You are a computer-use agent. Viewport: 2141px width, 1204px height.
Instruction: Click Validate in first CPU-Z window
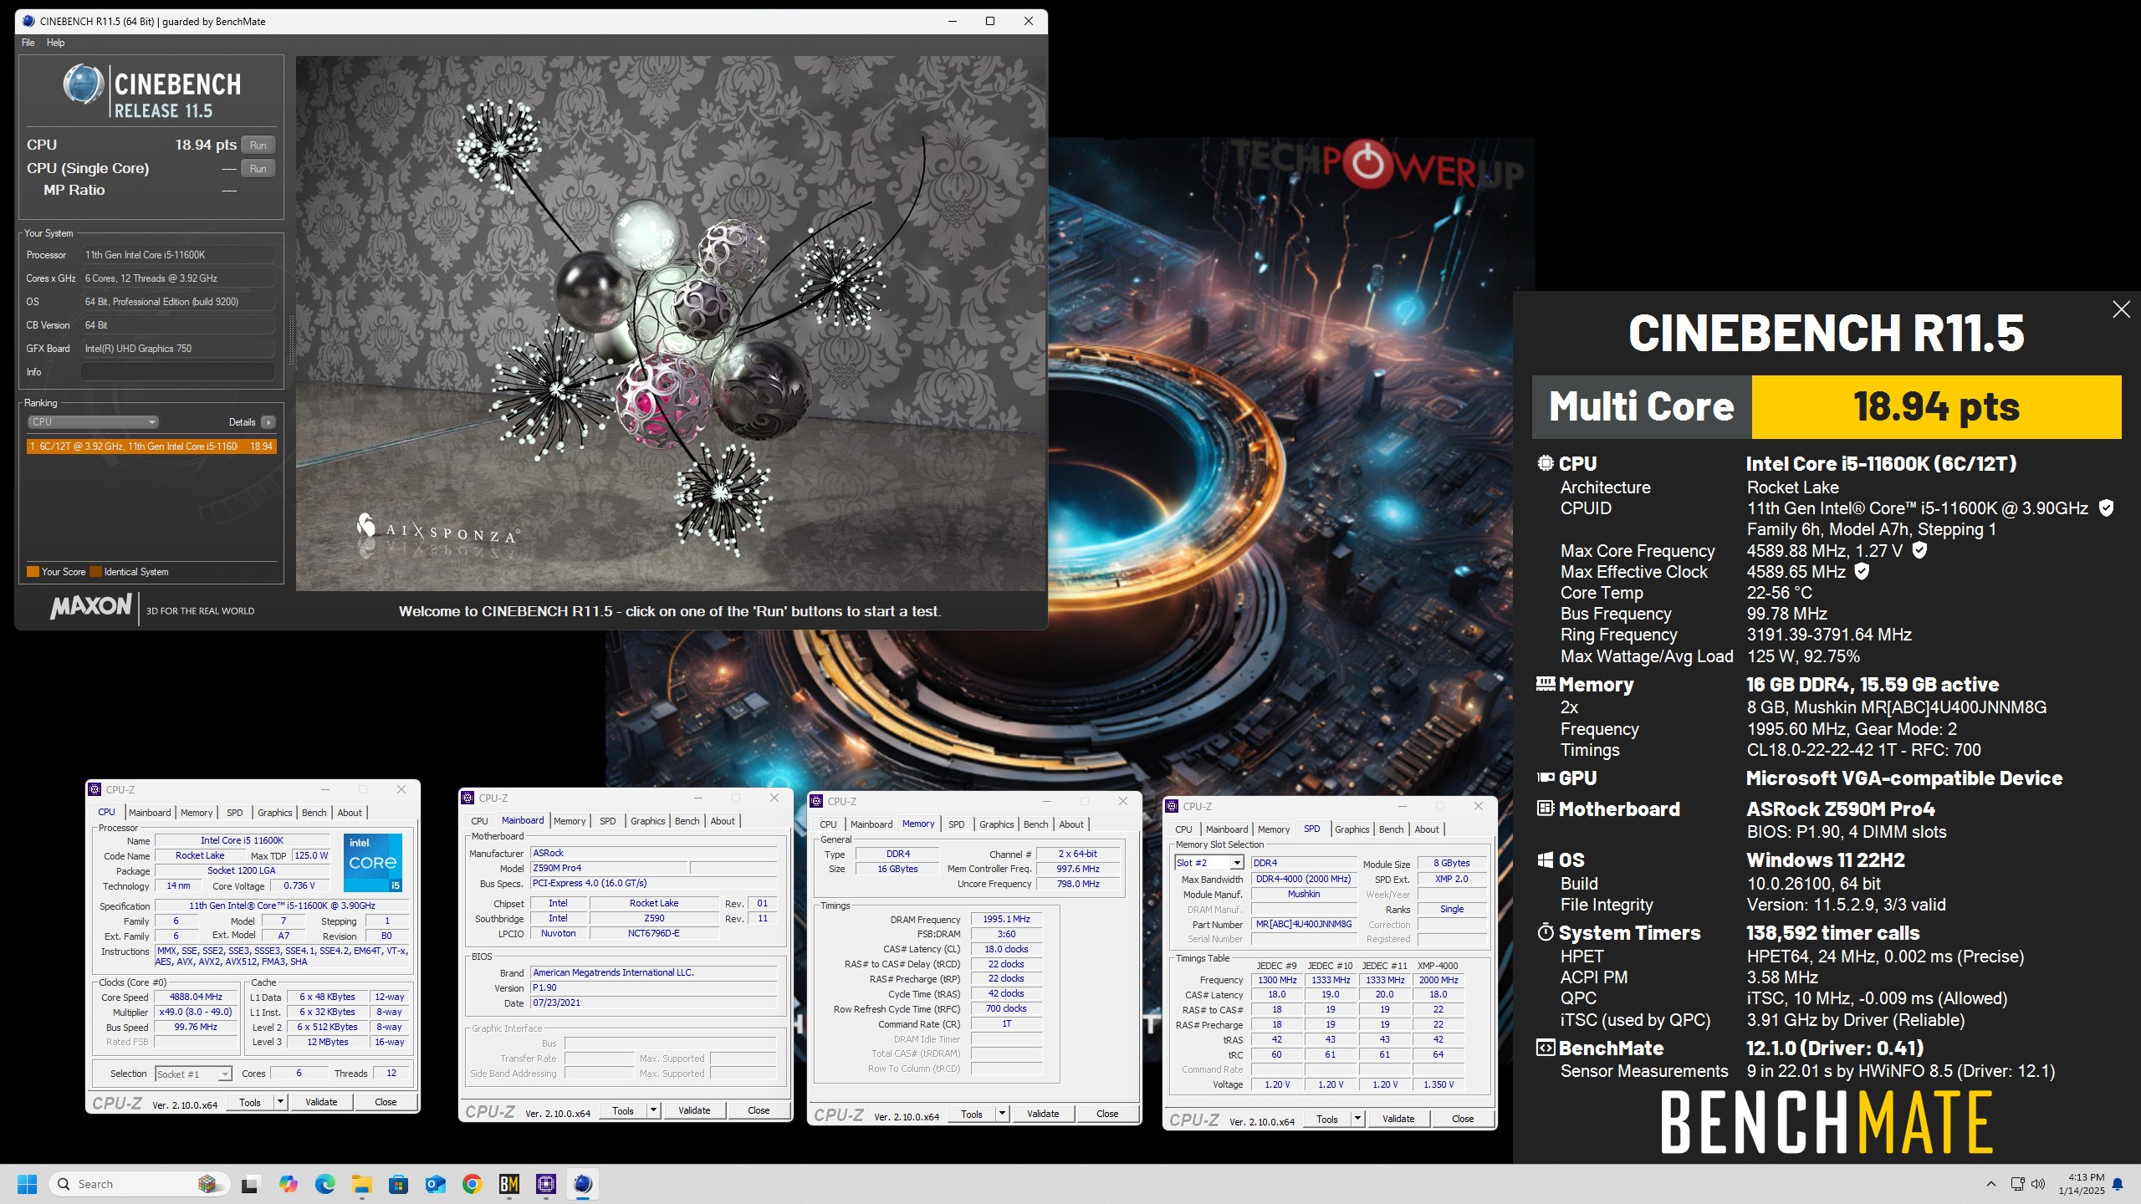click(321, 1102)
